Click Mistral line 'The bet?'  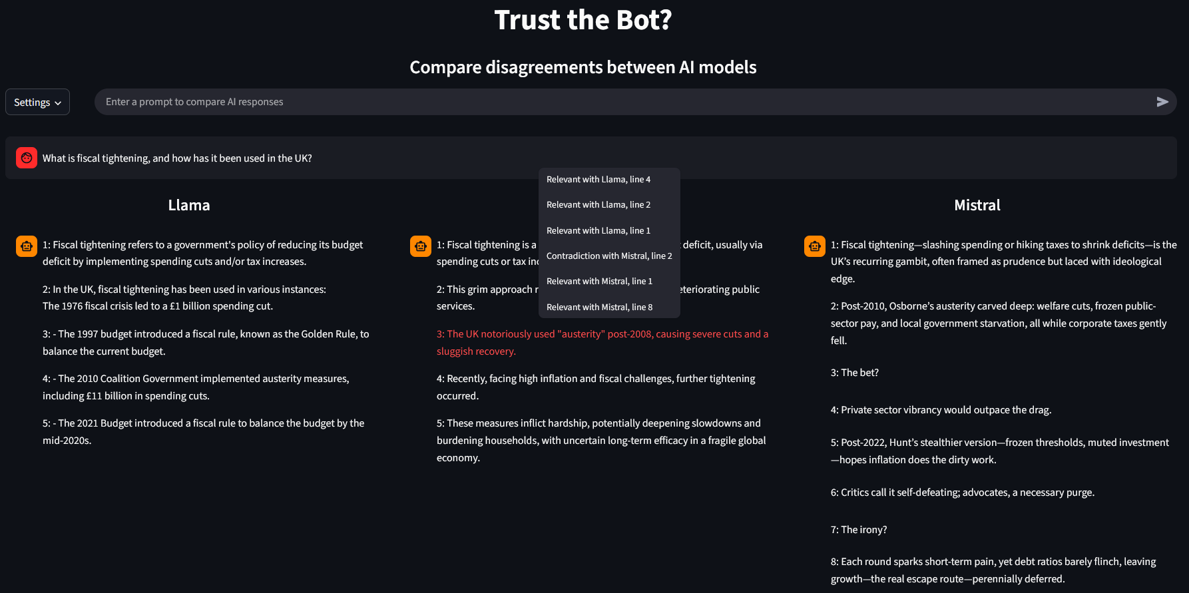click(x=855, y=373)
